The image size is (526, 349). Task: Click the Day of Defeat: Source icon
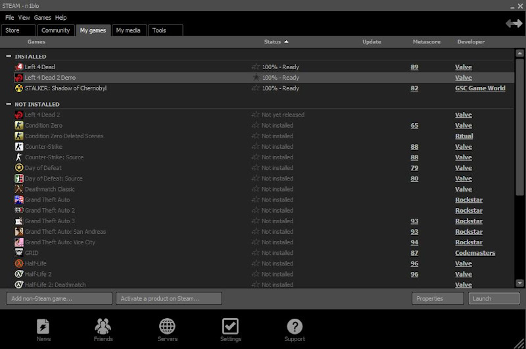19,178
